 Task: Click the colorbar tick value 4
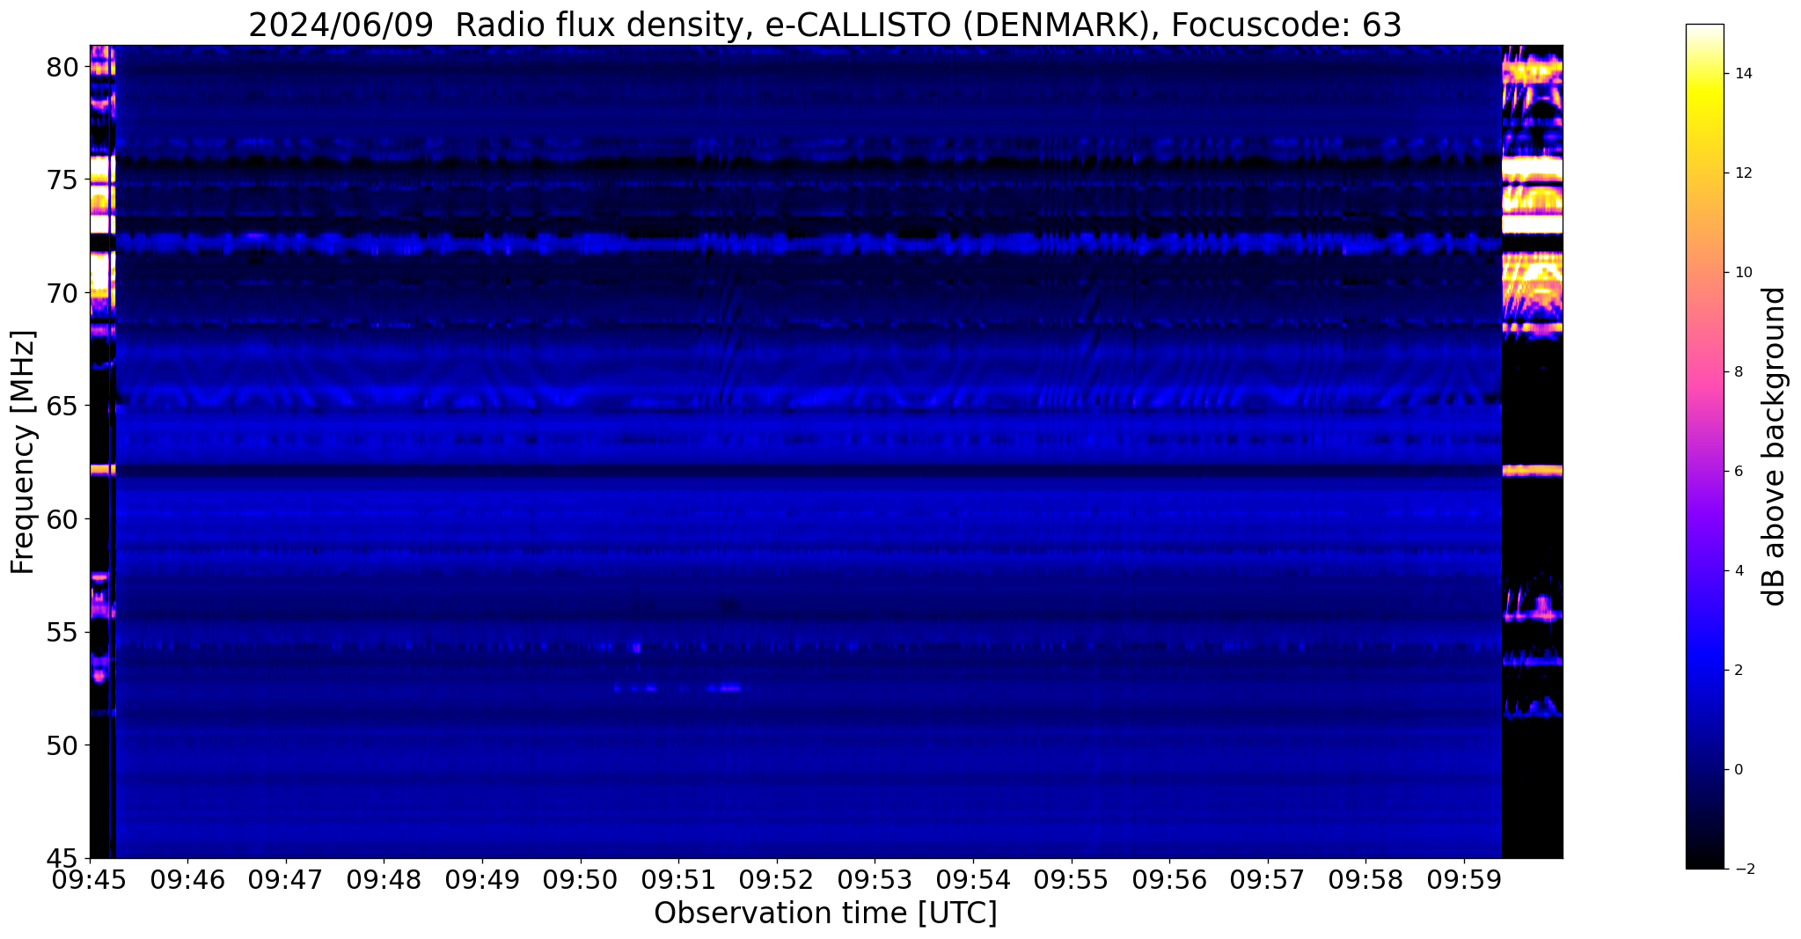[x=1739, y=571]
